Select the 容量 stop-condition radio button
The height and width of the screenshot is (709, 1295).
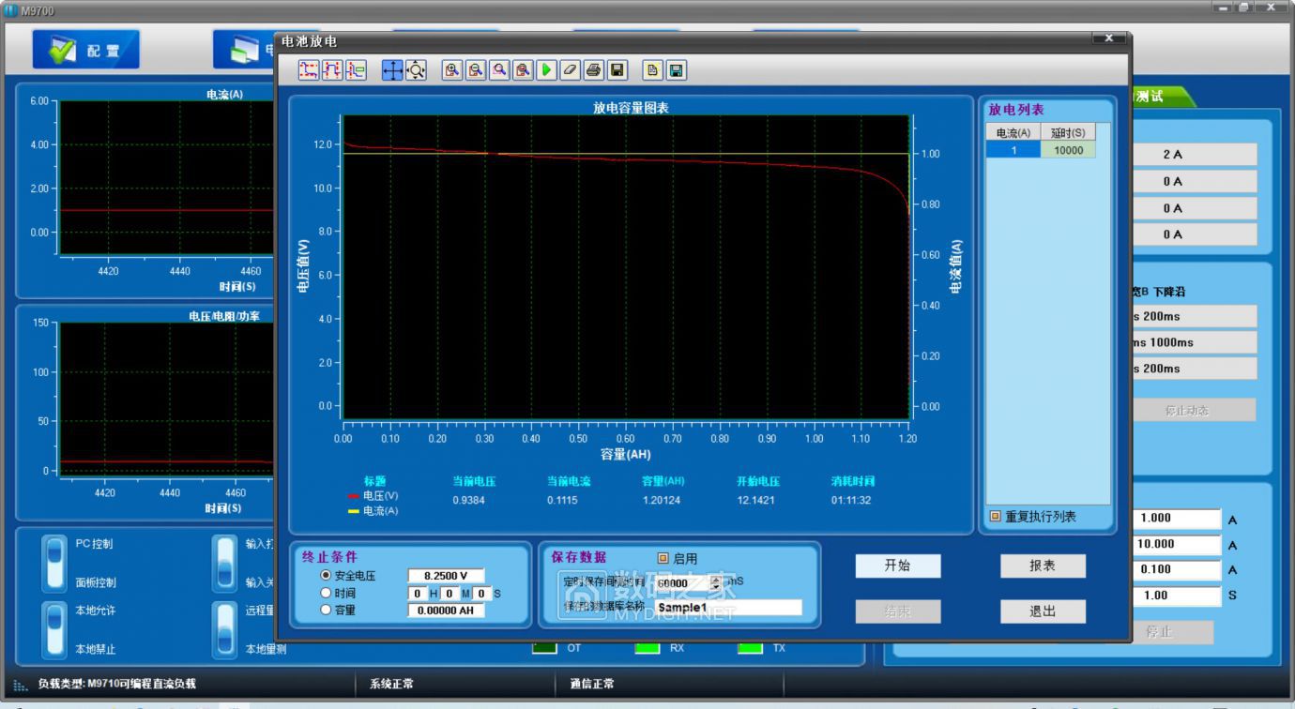[326, 610]
